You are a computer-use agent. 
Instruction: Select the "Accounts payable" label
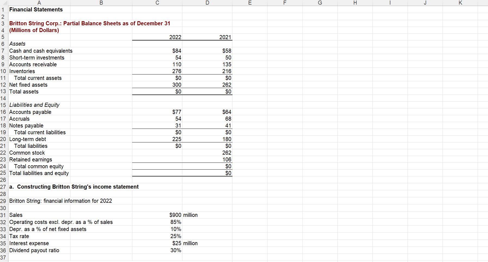coord(30,112)
